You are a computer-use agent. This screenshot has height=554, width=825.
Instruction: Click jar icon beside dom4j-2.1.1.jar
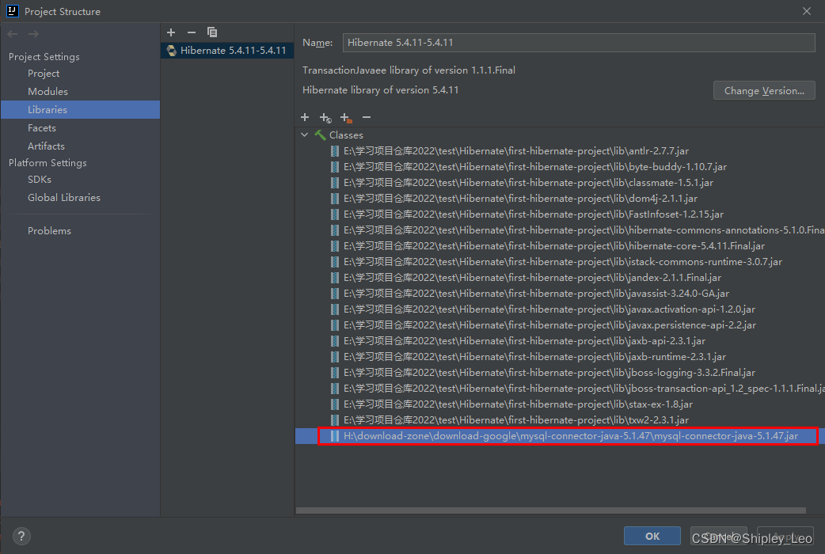(x=335, y=199)
